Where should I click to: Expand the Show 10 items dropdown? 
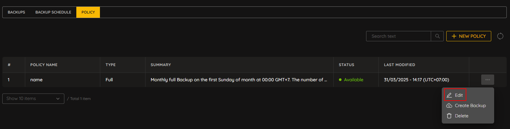(33, 99)
